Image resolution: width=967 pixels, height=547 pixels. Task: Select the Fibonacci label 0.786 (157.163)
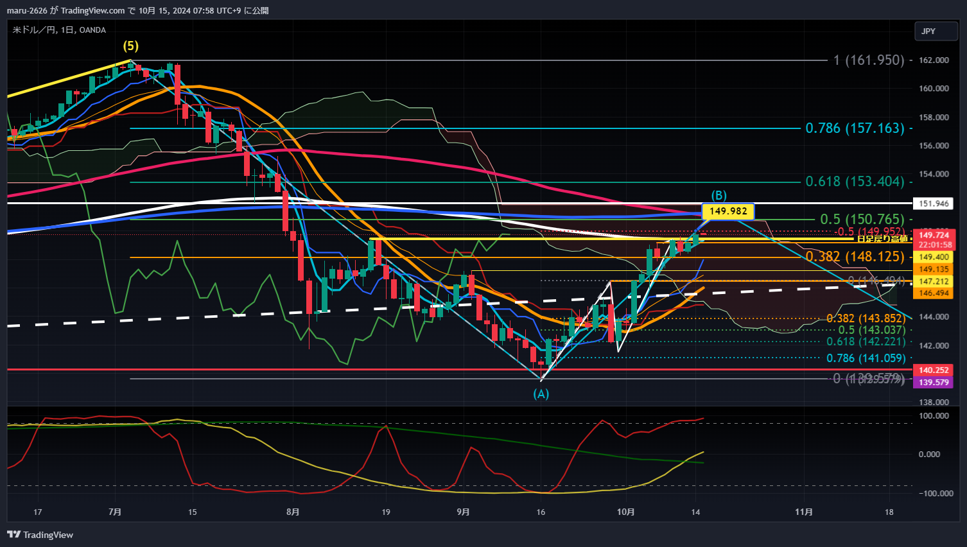point(855,128)
